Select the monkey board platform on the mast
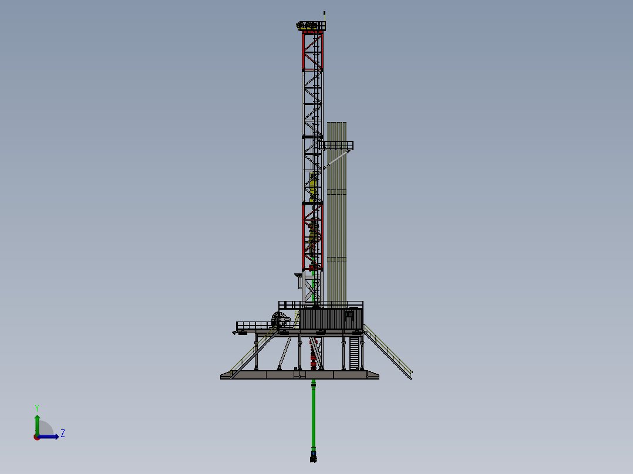Screen dimensions: 633x474 336,145
